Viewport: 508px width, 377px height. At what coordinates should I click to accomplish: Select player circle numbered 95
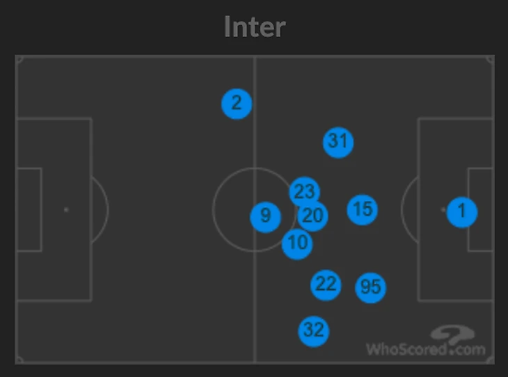pyautogui.click(x=371, y=287)
